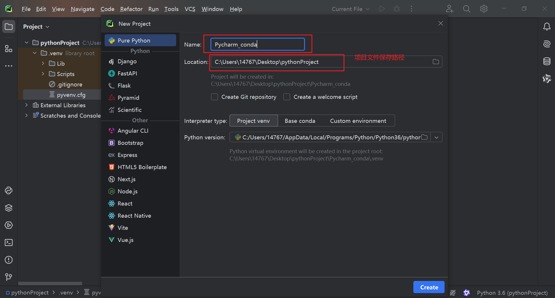Browse for Python interpreter folder icon
The height and width of the screenshot is (298, 555).
(x=424, y=137)
